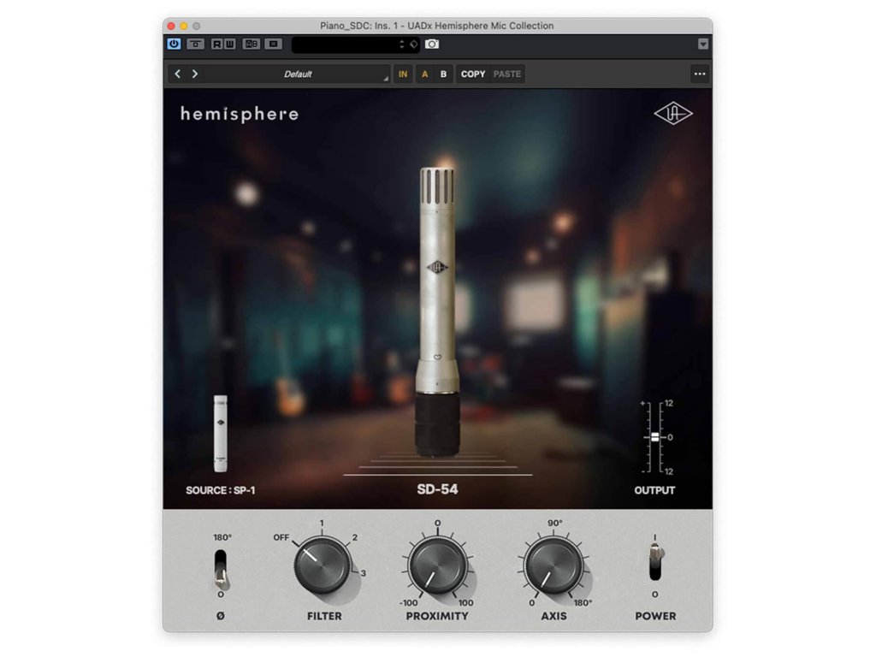Open the Default preset dropdown
Screen dimensions: 876x657
pos(298,74)
